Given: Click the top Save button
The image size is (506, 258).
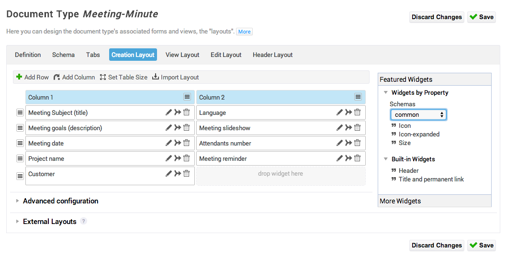Looking at the screenshot, I should 482,17.
